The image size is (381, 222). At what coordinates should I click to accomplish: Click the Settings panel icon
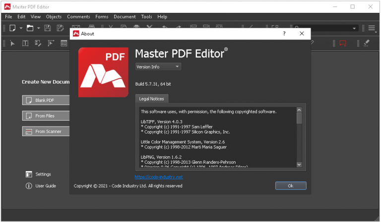click(x=29, y=175)
